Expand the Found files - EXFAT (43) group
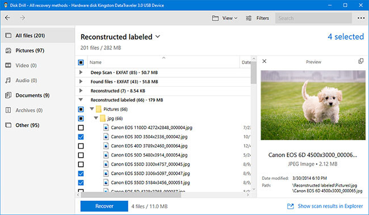Screen dimensions: 369x215 [81, 81]
